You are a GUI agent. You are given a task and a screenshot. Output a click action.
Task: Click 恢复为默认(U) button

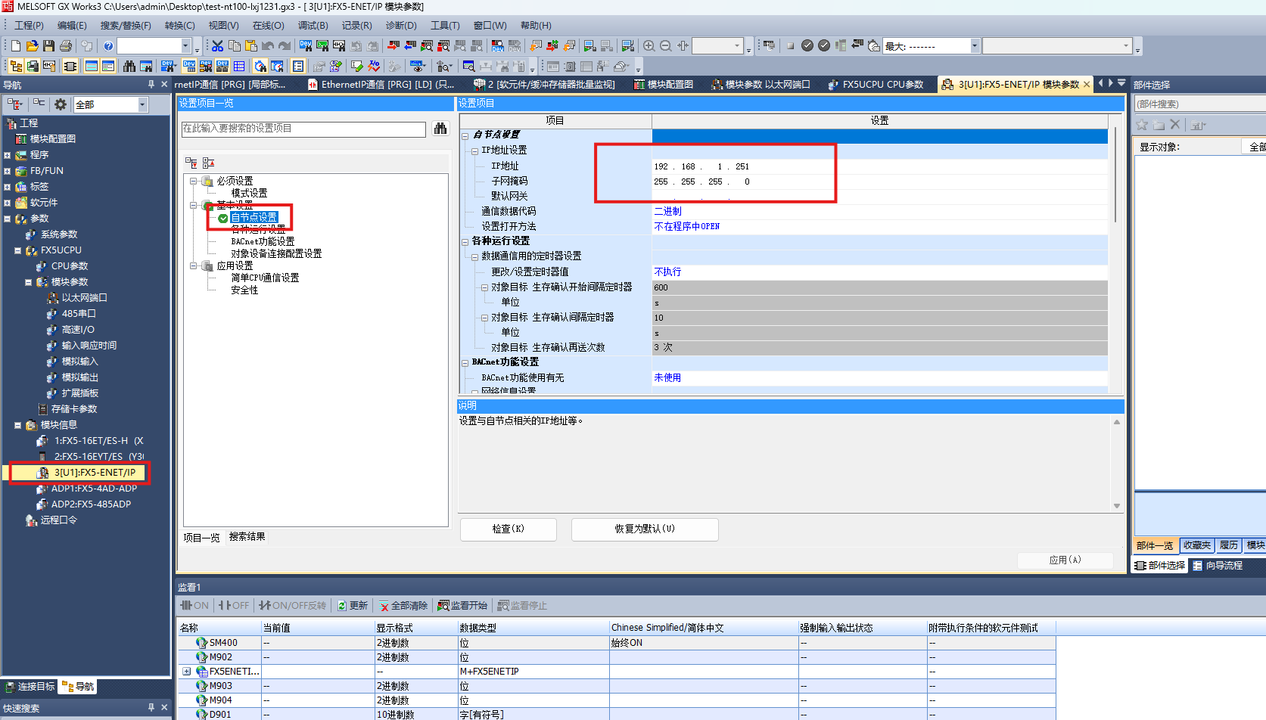645,529
